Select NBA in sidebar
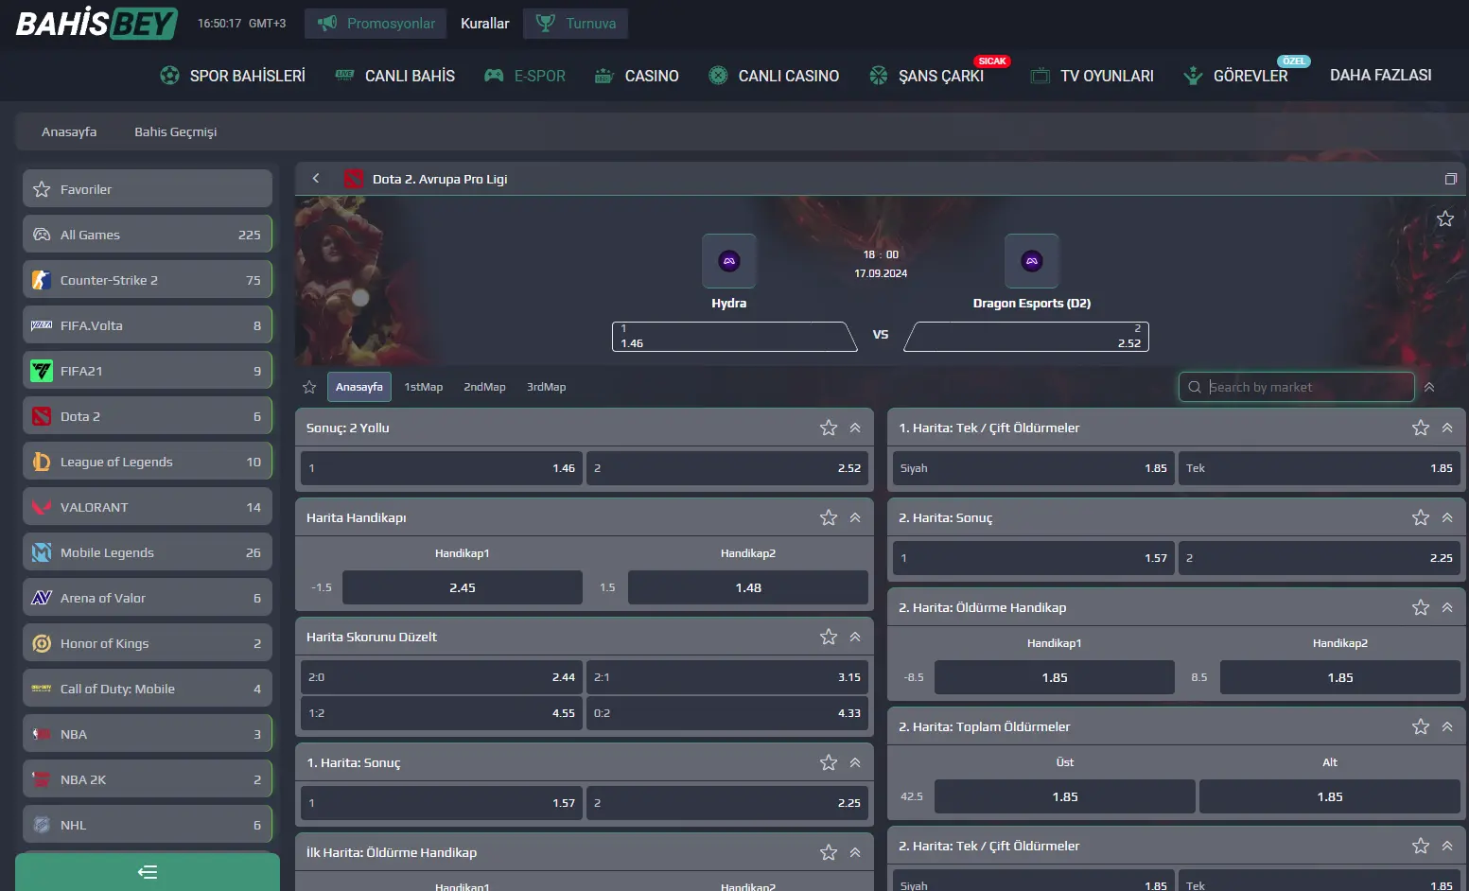 [x=148, y=734]
